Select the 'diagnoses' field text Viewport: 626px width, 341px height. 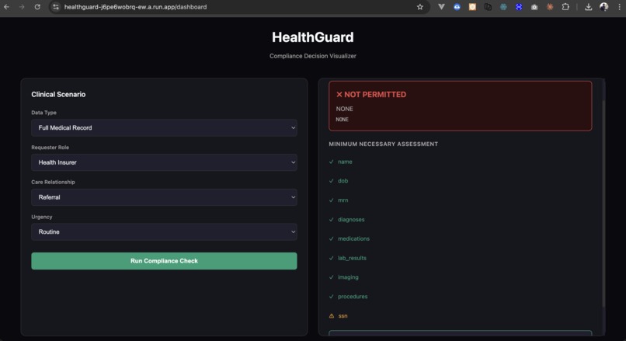[x=351, y=219]
